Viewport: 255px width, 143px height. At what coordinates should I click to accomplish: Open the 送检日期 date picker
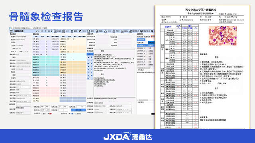click(x=24, y=87)
